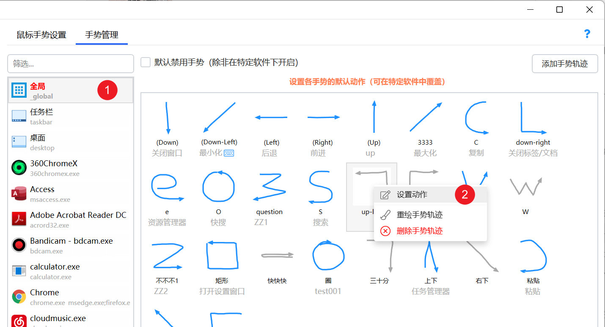The height and width of the screenshot is (327, 605).
Task: Select the down-right L gesture
Action: click(x=533, y=118)
